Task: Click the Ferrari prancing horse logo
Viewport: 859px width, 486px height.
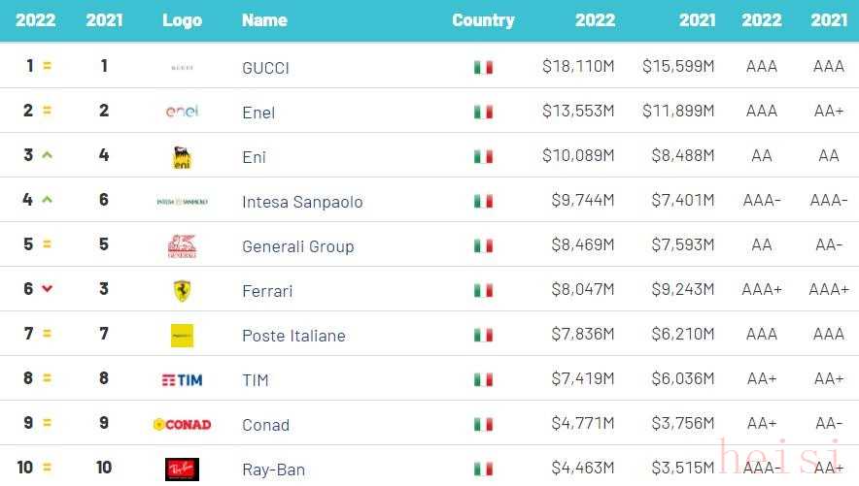Action: [x=182, y=290]
